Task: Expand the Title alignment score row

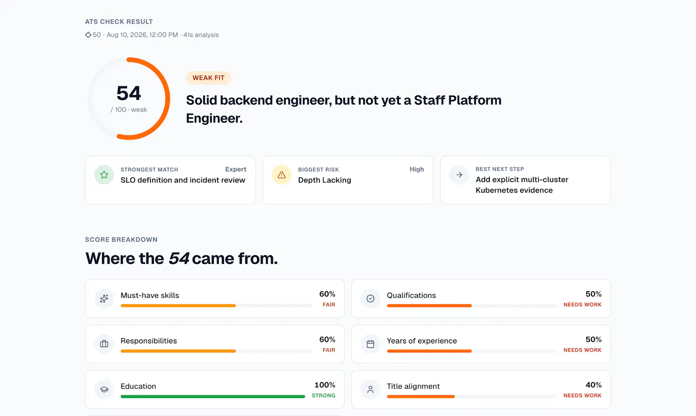Action: click(x=481, y=389)
